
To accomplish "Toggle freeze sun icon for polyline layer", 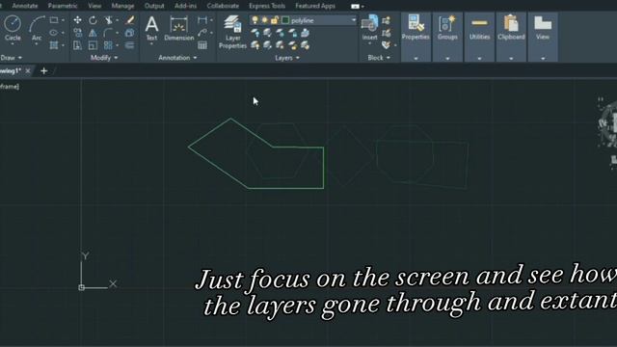I will coord(265,20).
